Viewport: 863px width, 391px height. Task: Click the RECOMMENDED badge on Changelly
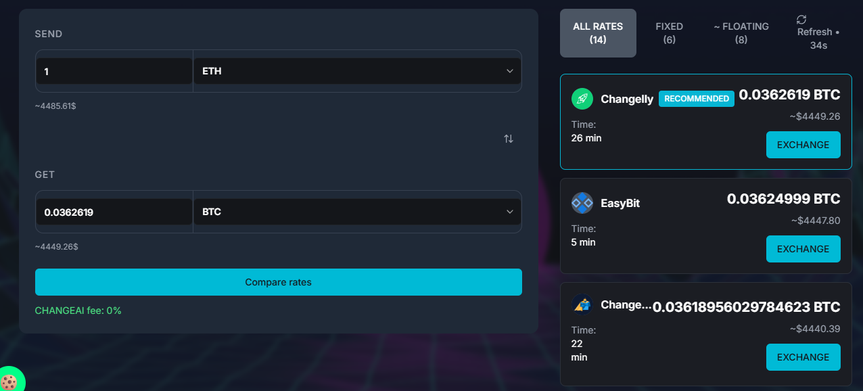[x=697, y=99]
